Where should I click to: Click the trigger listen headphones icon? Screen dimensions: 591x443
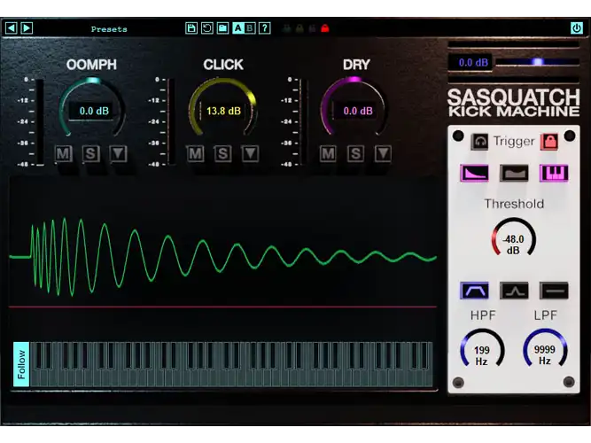click(480, 142)
